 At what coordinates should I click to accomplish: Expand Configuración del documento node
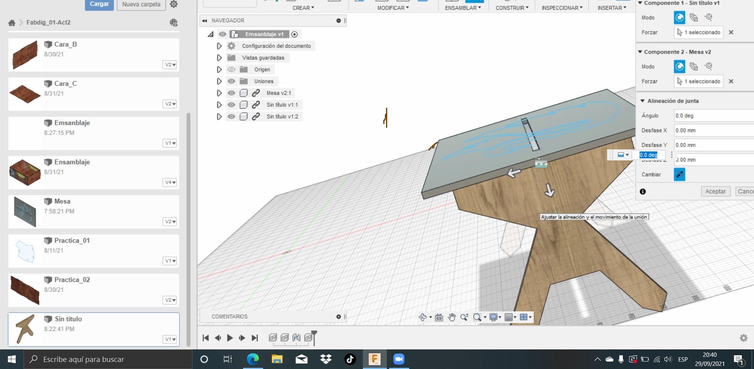click(219, 46)
